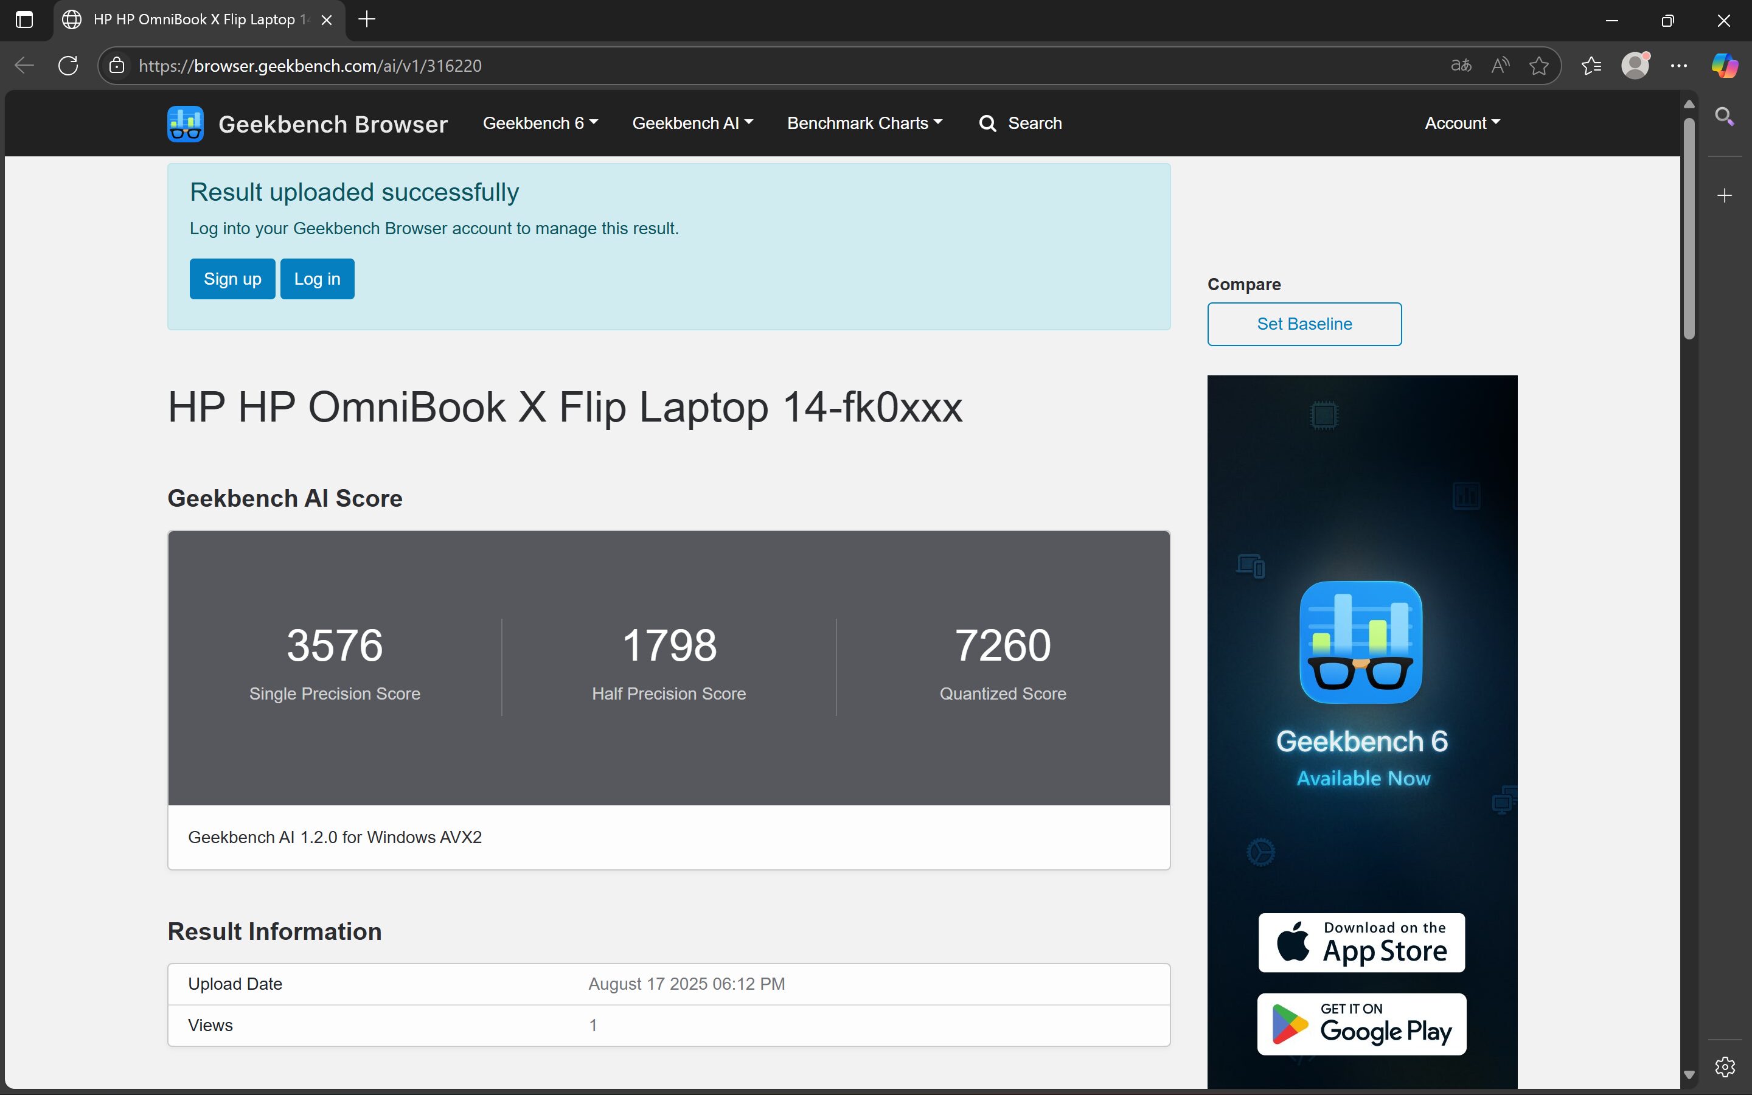The height and width of the screenshot is (1095, 1752).
Task: Click the Geekbench 6 ad app icon
Action: (1361, 642)
